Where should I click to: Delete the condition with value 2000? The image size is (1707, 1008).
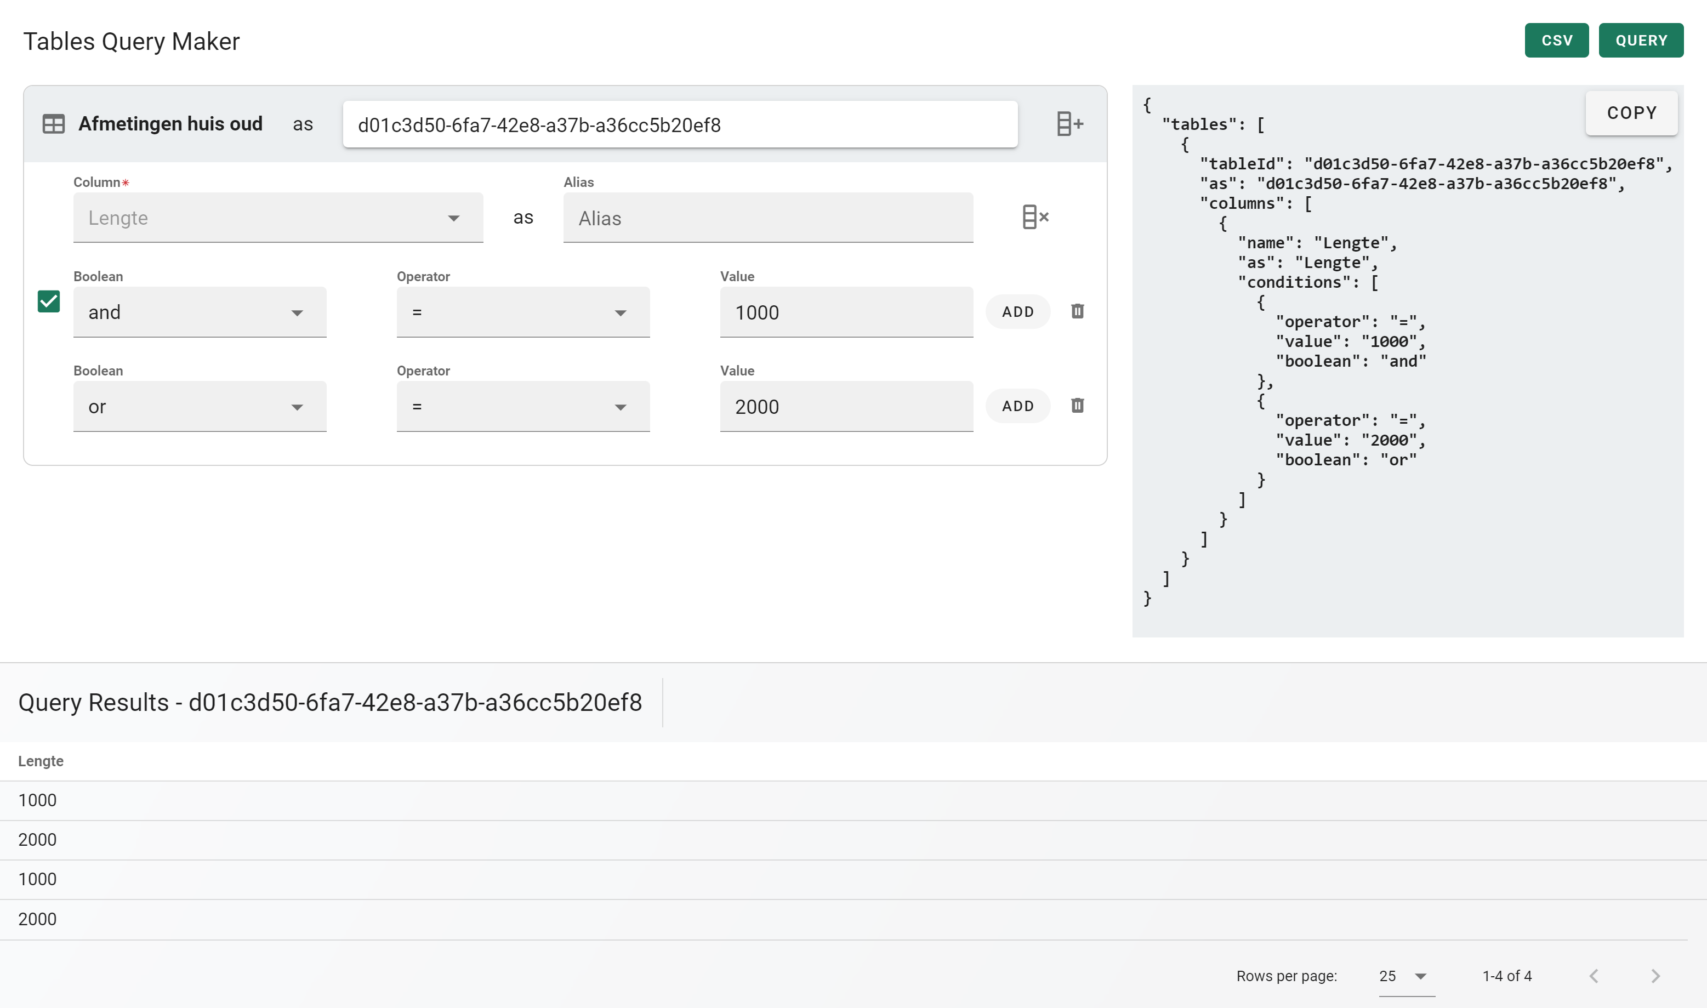point(1077,406)
